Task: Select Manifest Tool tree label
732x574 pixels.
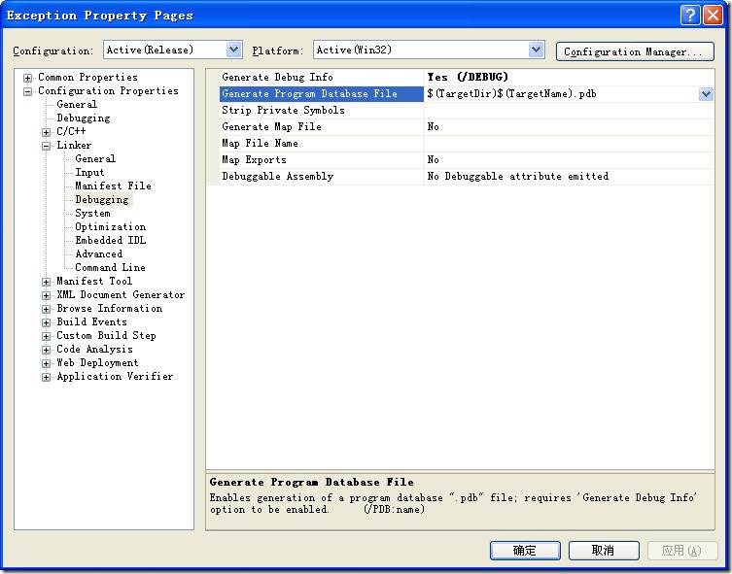Action: pyautogui.click(x=94, y=281)
